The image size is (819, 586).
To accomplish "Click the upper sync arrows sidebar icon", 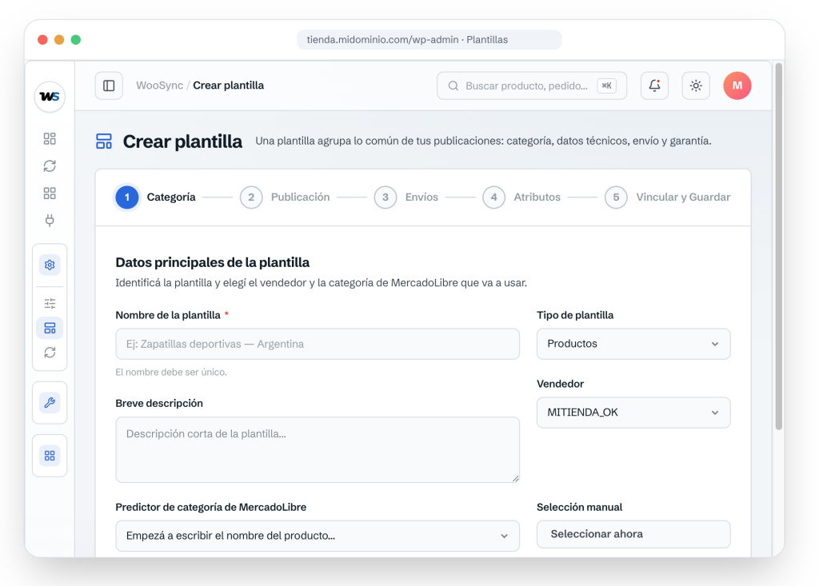I will pyautogui.click(x=50, y=166).
